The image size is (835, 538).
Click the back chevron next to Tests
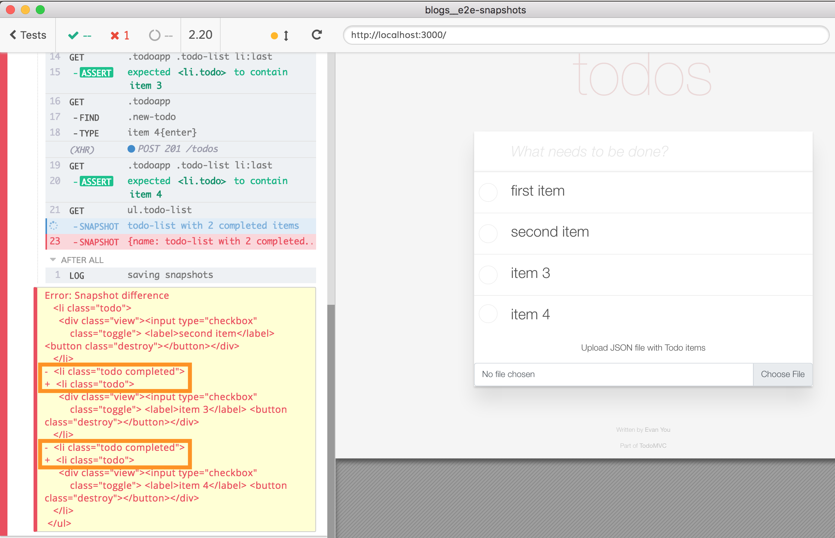(x=13, y=35)
